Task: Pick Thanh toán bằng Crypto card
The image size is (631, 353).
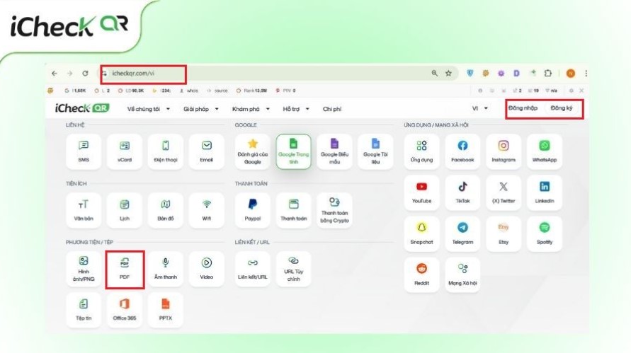Action: click(334, 210)
